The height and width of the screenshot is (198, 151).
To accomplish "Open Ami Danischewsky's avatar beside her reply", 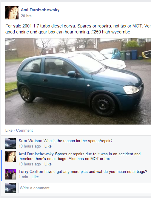I will click(11, 156).
